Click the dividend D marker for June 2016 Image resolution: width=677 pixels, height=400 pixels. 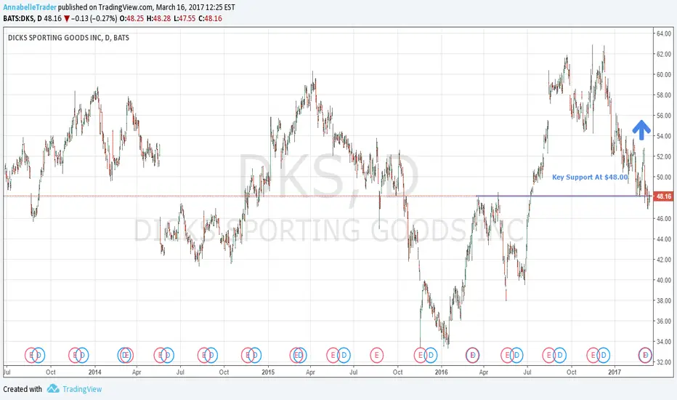(516, 355)
